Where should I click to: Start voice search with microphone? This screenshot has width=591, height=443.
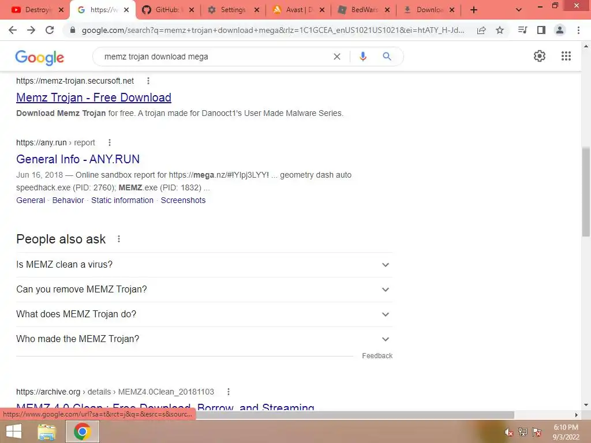tap(362, 57)
